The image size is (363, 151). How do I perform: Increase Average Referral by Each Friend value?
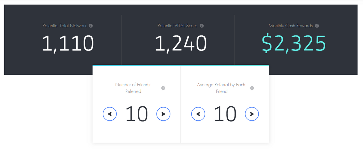pos(252,114)
